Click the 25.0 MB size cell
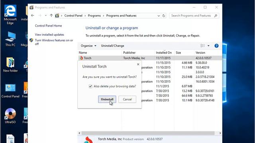The width and height of the screenshot is (255, 143). coord(187,77)
